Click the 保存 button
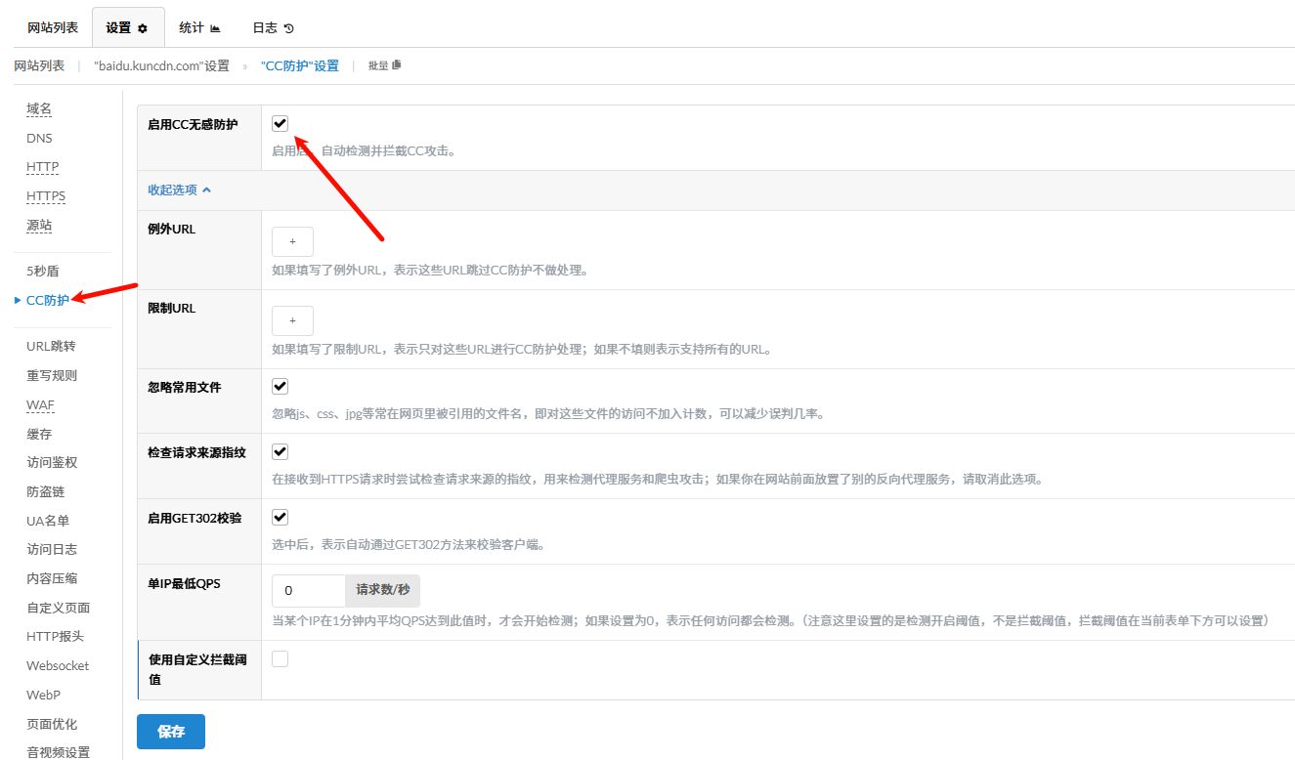1295x760 pixels. (171, 732)
